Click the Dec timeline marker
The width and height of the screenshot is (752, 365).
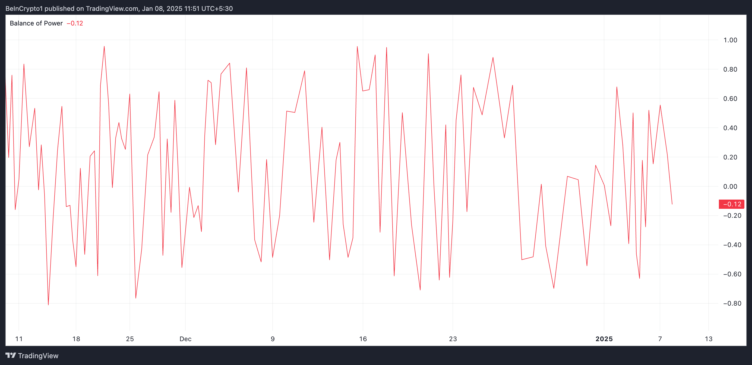tap(185, 339)
